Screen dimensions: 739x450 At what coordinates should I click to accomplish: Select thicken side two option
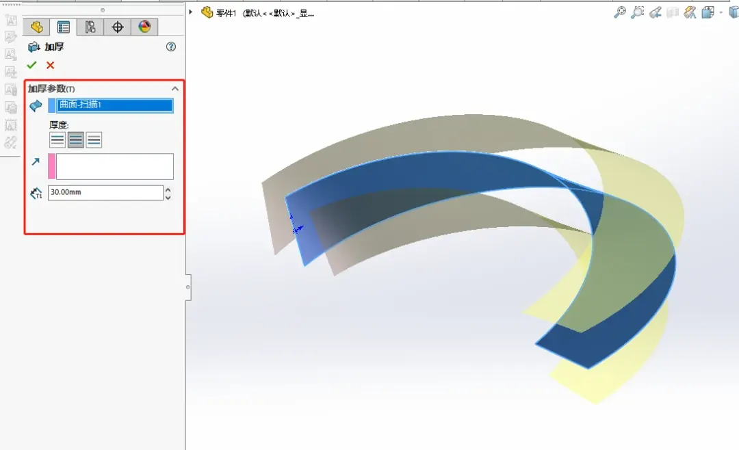pos(94,140)
